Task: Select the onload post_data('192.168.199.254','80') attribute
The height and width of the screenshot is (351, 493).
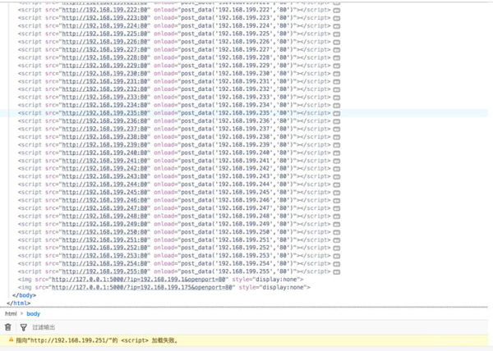Action: coord(225,263)
